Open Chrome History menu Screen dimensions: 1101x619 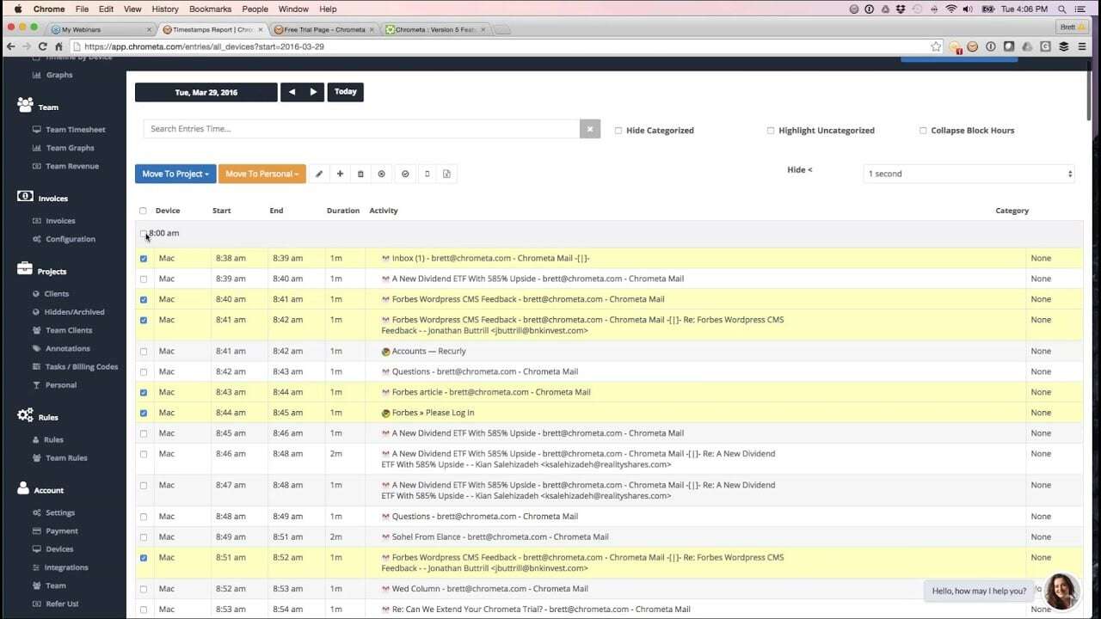tap(164, 9)
